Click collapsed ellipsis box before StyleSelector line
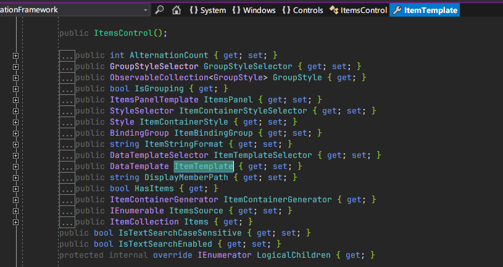This screenshot has height=267, width=503. (x=67, y=111)
